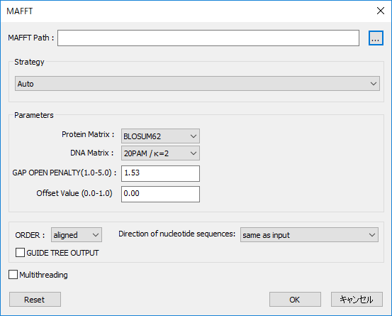Select the ORDER dropdown showing aligned

77,235
